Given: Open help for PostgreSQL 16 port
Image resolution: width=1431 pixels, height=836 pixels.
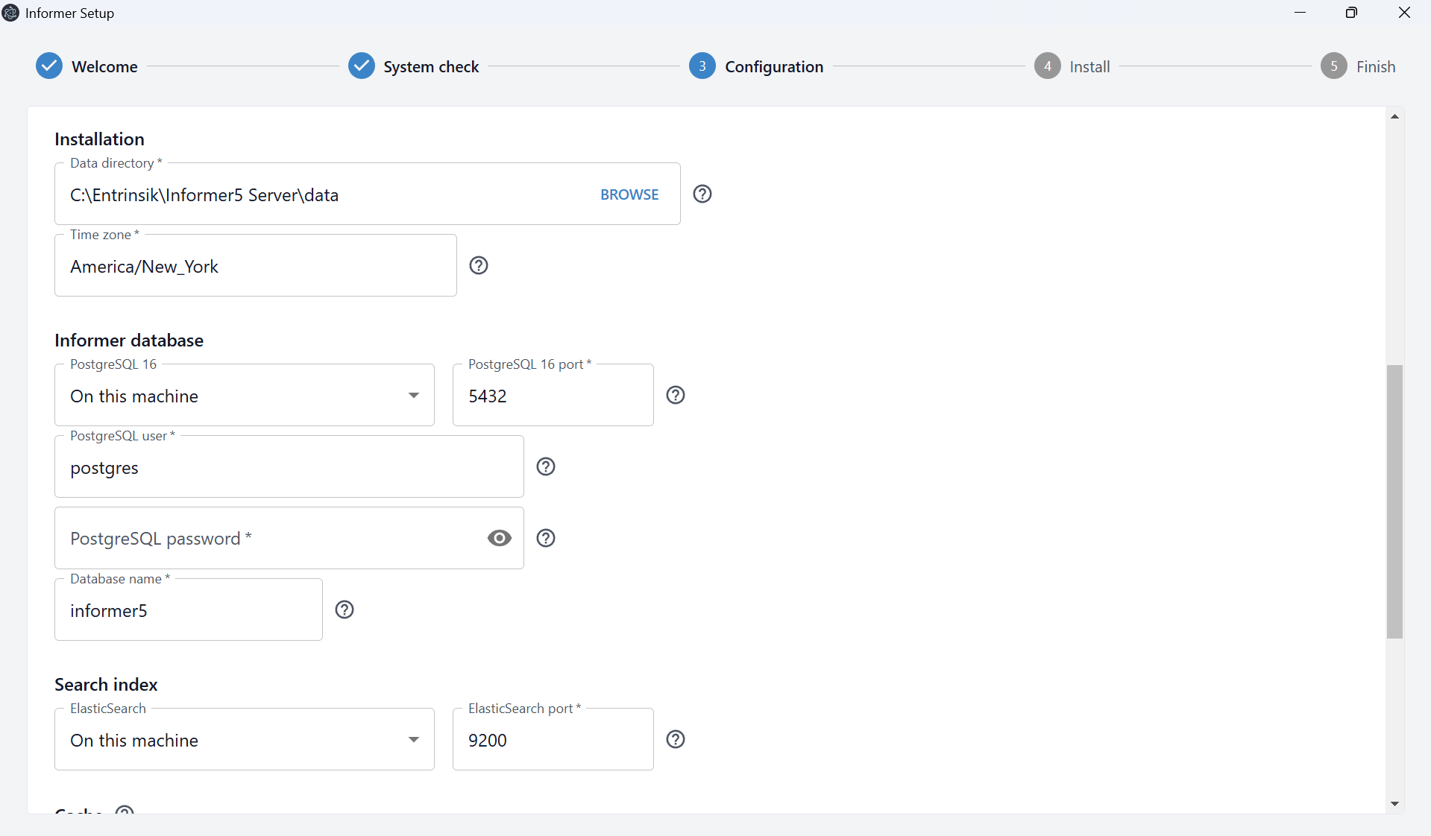Looking at the screenshot, I should (675, 396).
